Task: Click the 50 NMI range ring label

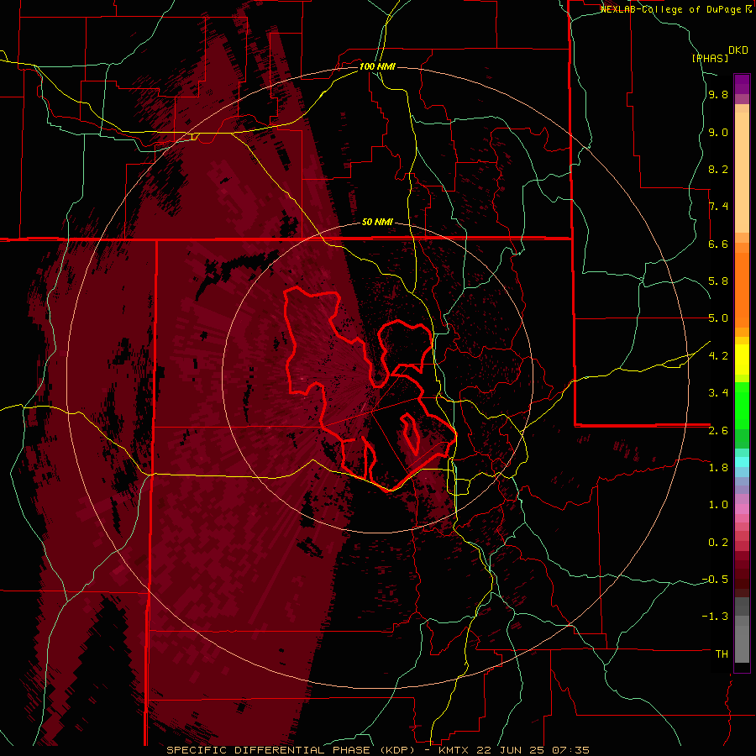Action: 377,222
